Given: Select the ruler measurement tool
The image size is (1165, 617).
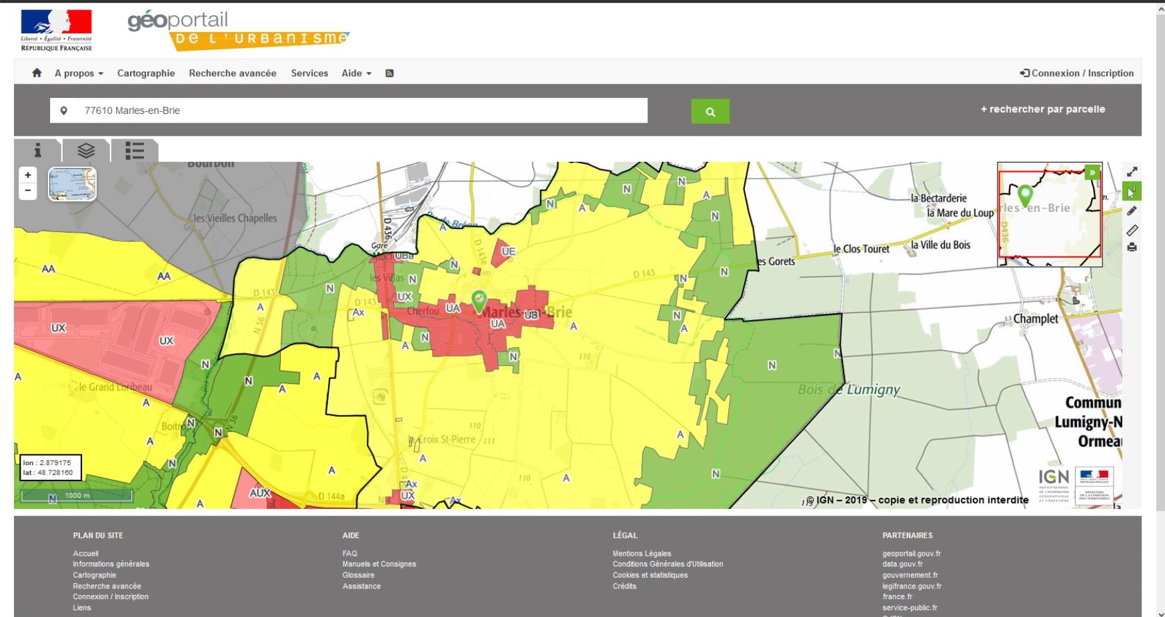Looking at the screenshot, I should pyautogui.click(x=1132, y=231).
